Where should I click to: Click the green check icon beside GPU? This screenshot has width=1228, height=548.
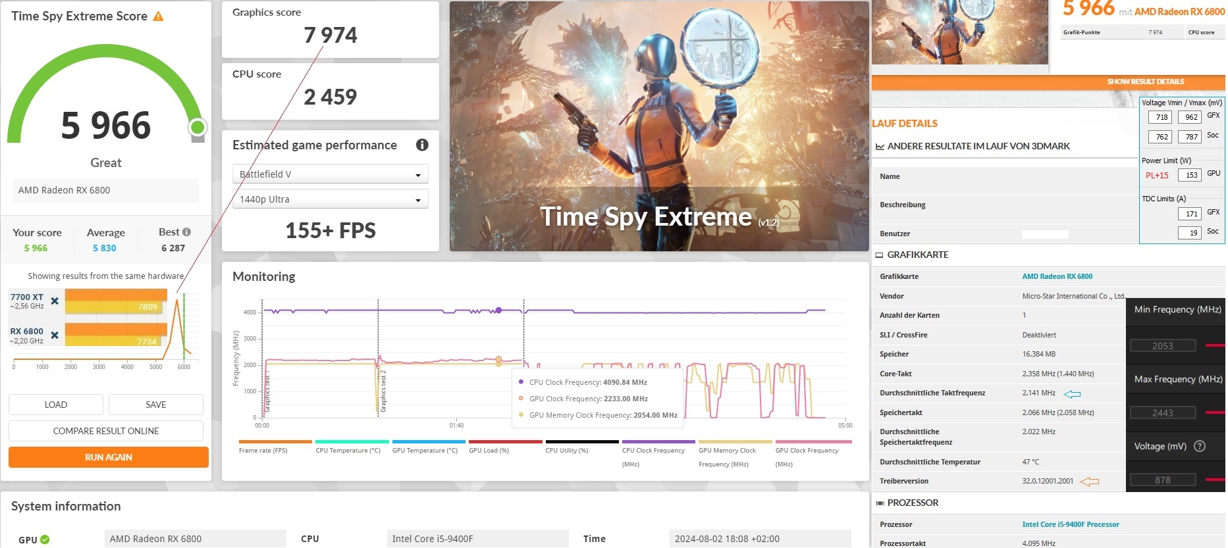point(45,539)
